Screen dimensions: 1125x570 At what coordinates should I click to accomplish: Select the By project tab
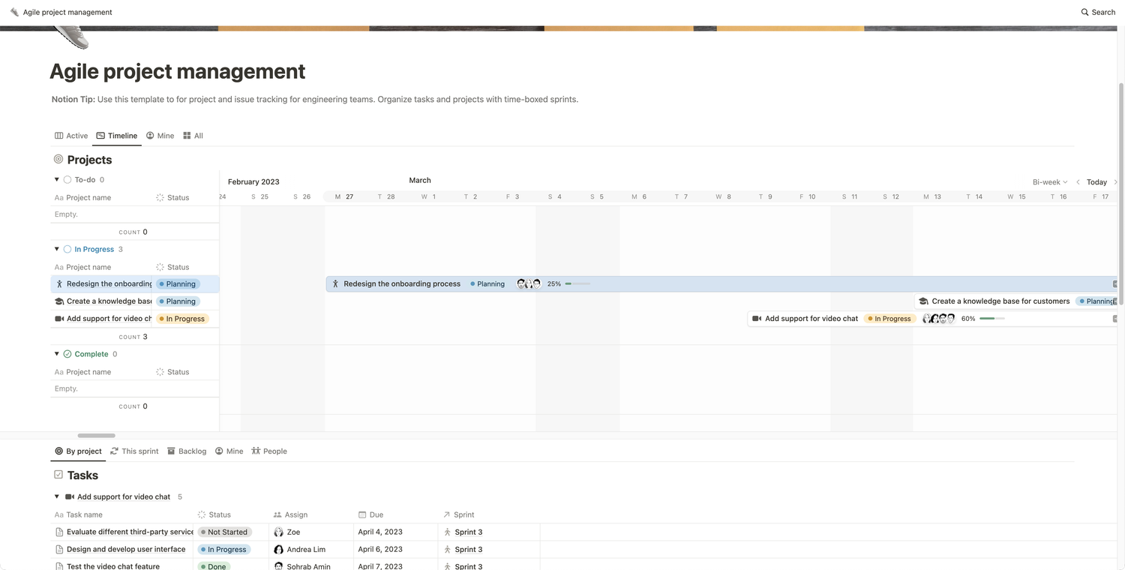pyautogui.click(x=78, y=451)
